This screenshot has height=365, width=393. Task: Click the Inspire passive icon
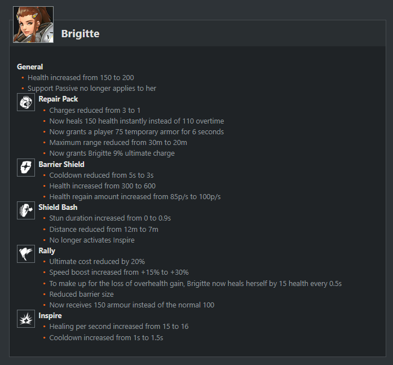coord(26,319)
